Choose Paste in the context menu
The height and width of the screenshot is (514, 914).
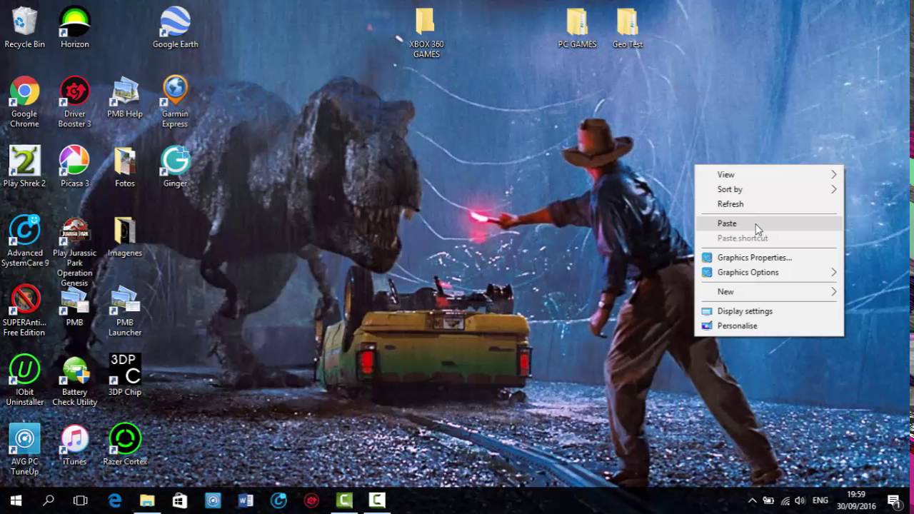tap(769, 223)
